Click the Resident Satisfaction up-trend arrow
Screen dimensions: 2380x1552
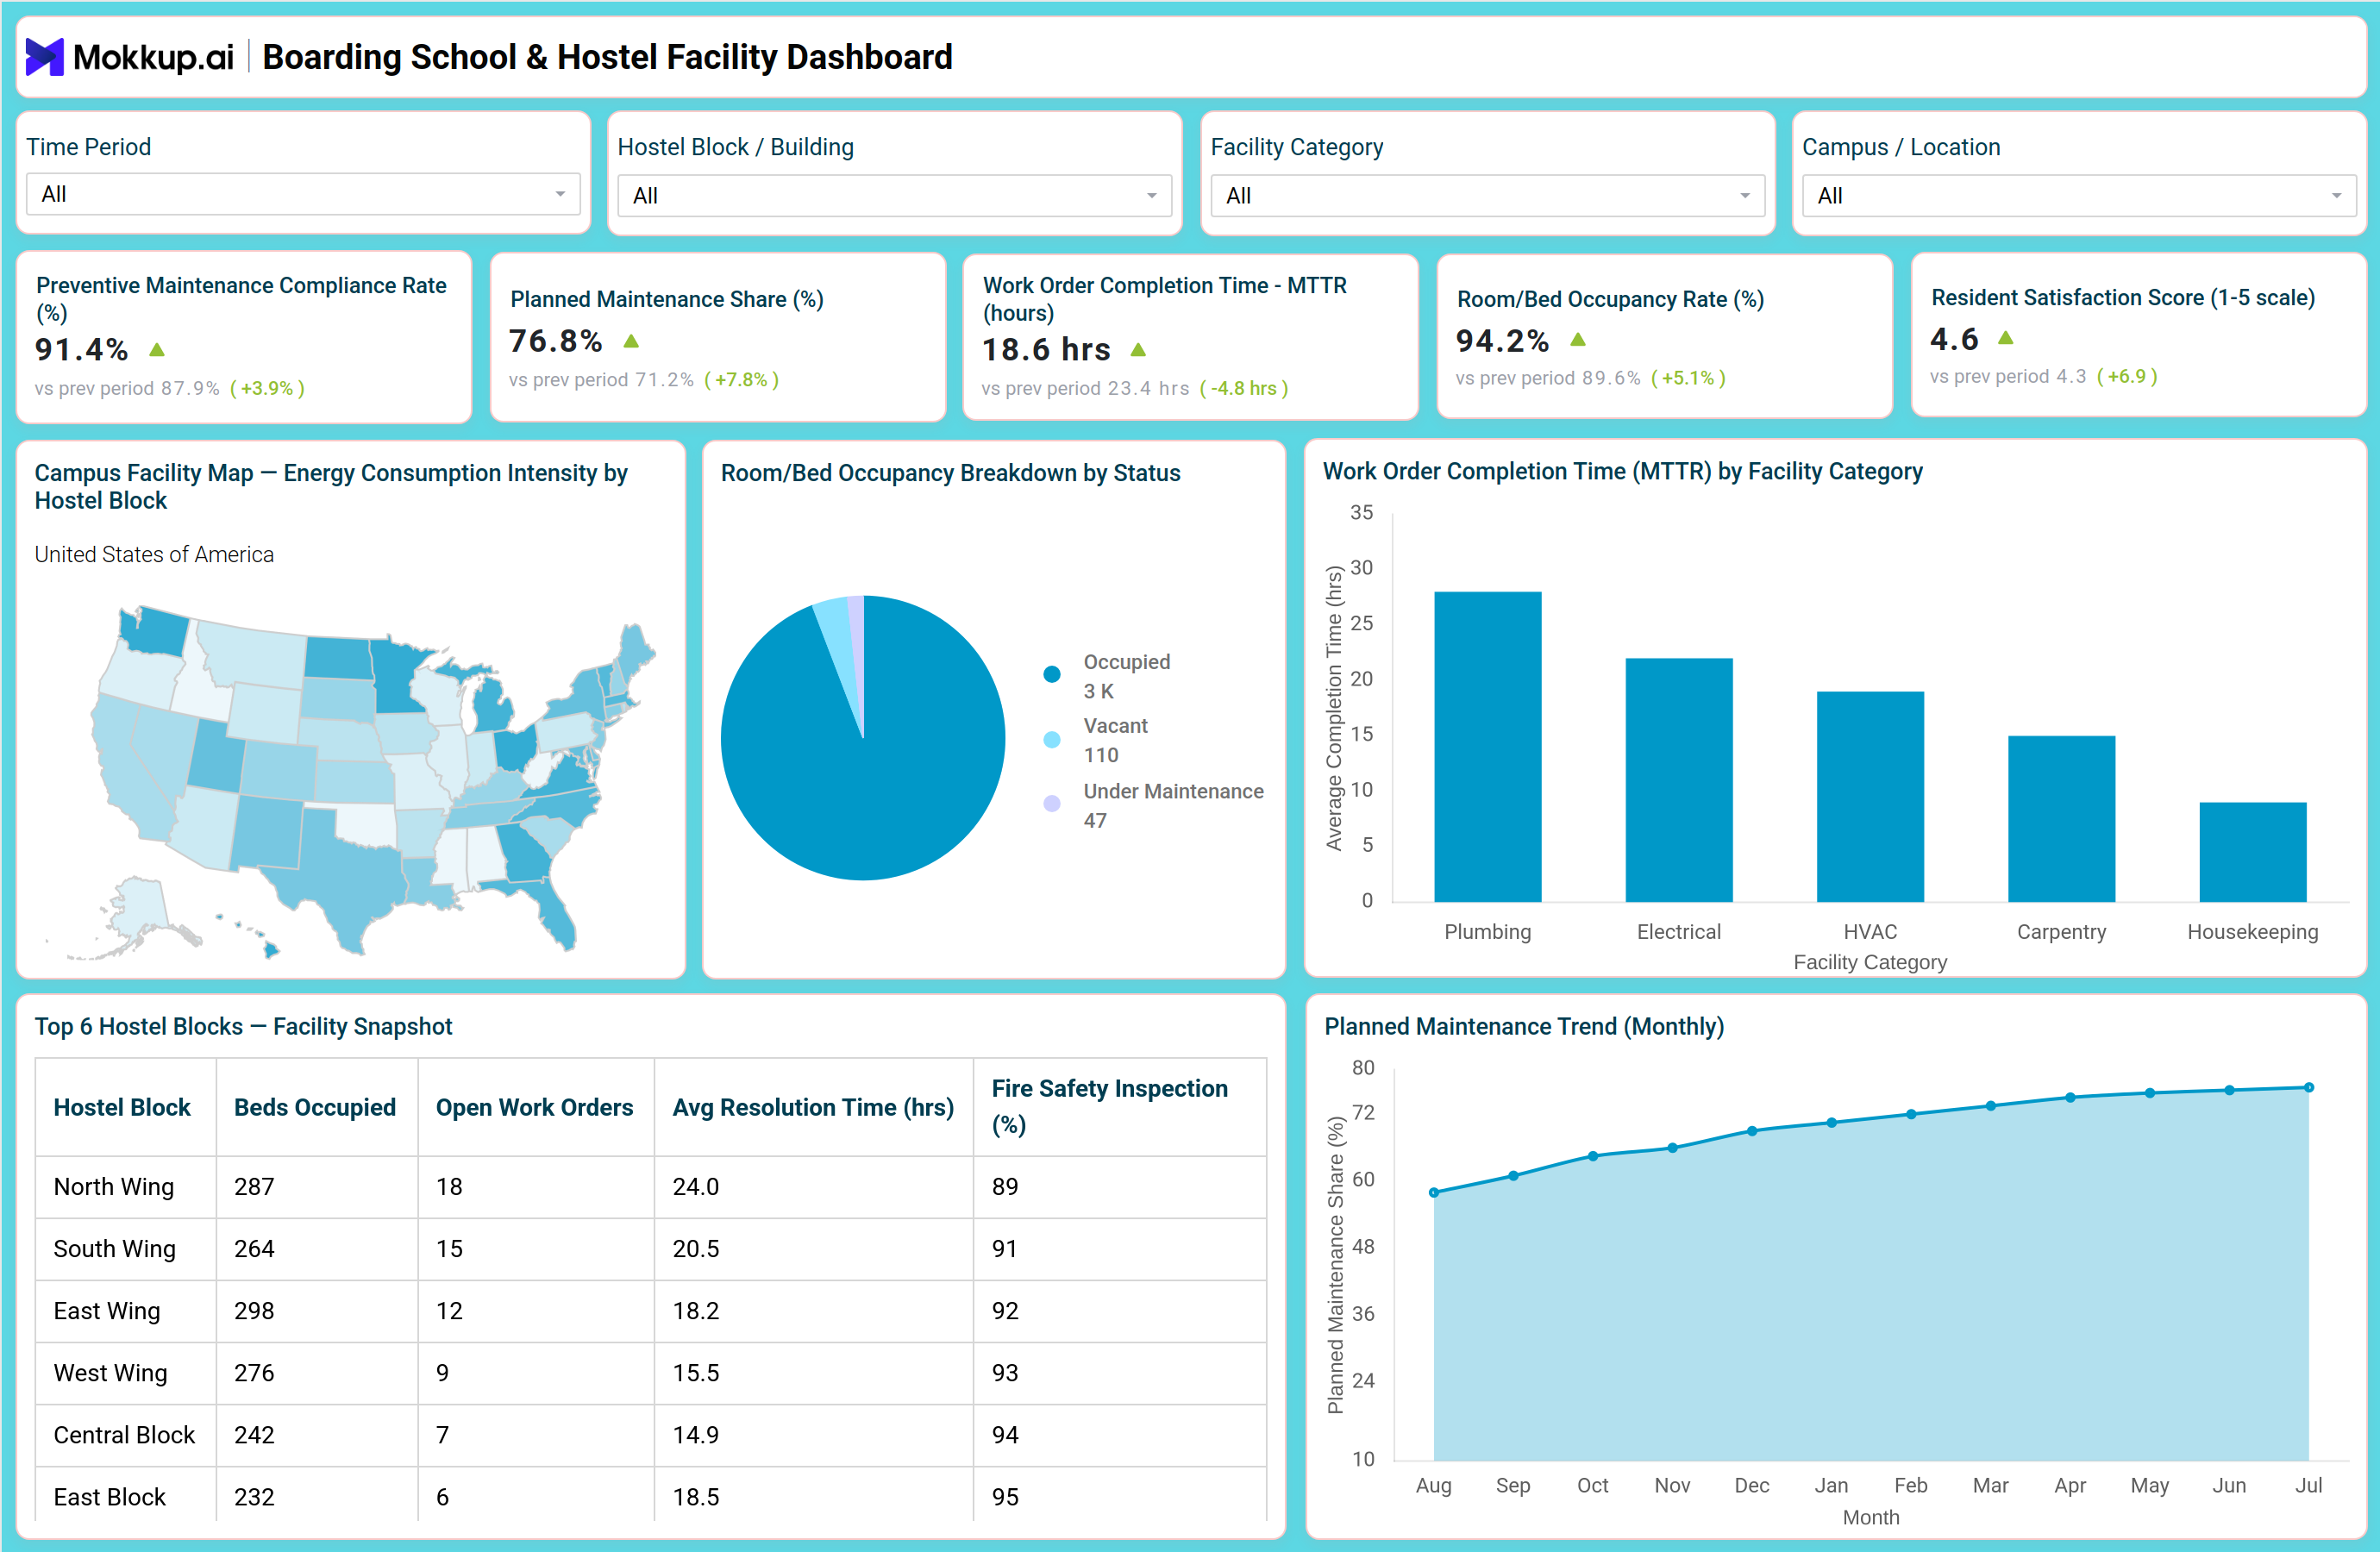click(x=2005, y=338)
